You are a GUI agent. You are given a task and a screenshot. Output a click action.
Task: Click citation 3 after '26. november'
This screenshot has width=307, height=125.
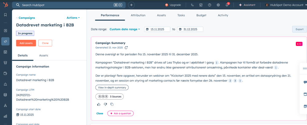click(235, 81)
